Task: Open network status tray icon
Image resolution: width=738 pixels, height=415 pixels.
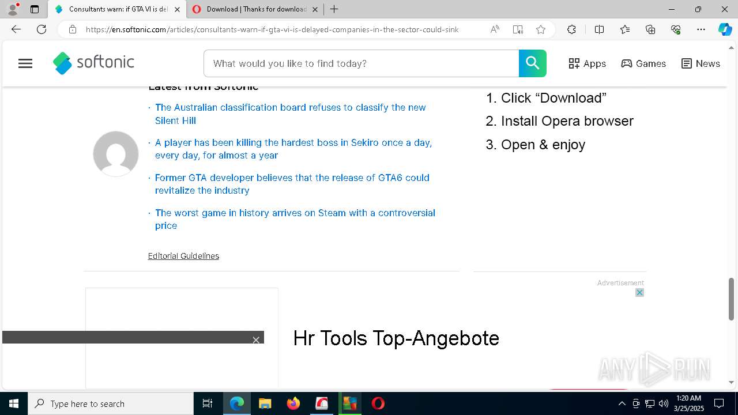Action: coord(650,403)
